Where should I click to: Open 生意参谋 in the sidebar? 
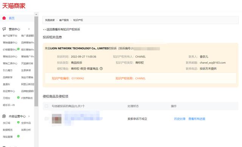(26, 70)
